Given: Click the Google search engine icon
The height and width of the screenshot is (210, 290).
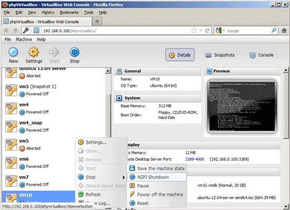Looking at the screenshot, I should (x=218, y=31).
